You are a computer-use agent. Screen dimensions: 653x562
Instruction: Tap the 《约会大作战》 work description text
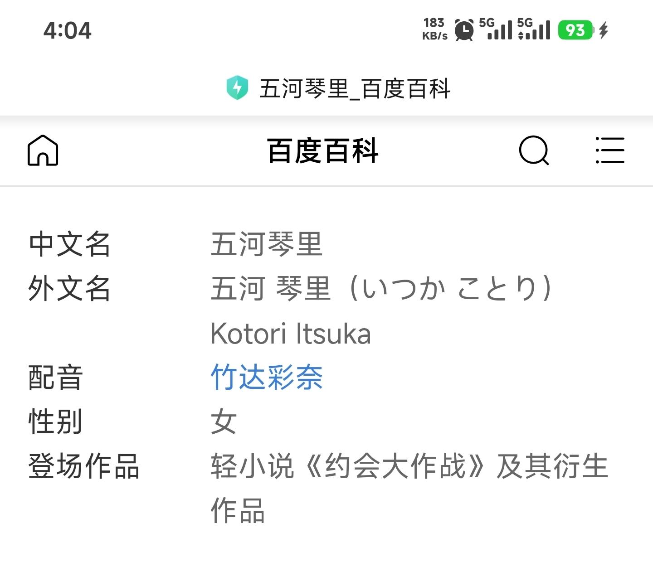click(395, 466)
